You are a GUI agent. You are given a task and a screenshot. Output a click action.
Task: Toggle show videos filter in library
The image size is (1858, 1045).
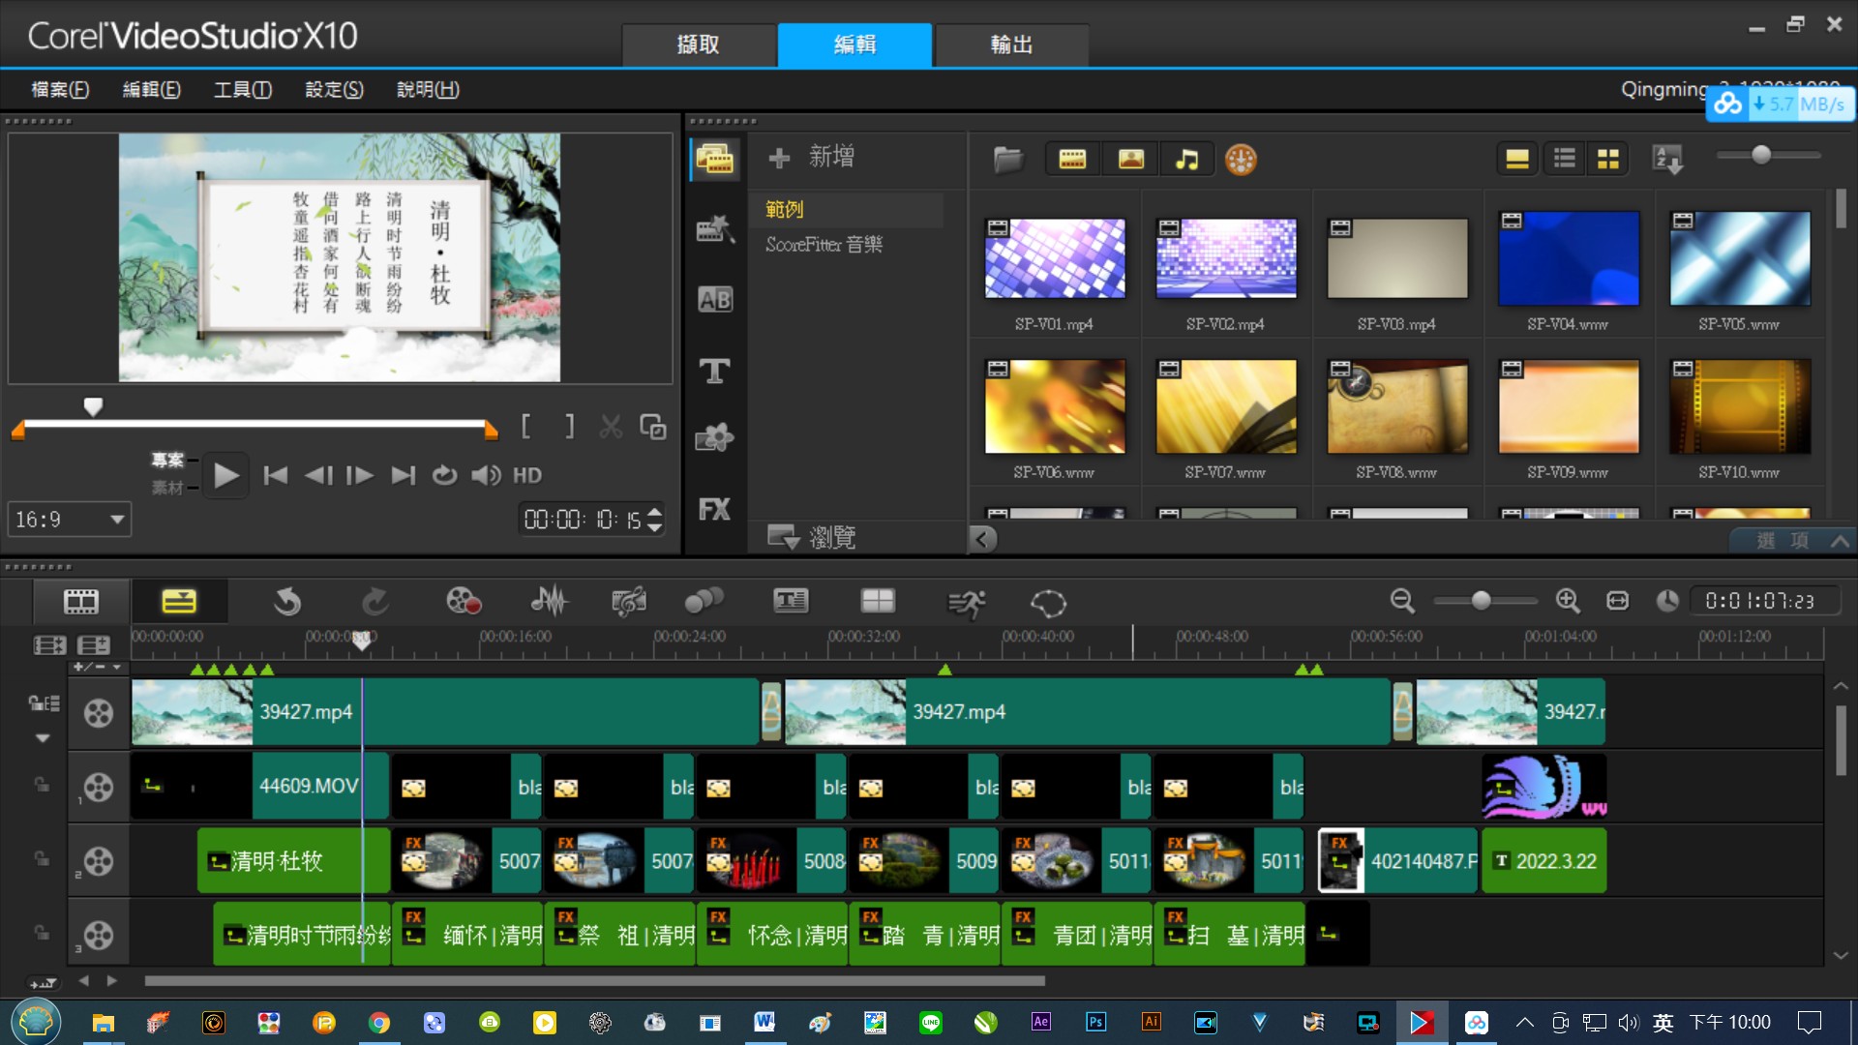click(1072, 160)
